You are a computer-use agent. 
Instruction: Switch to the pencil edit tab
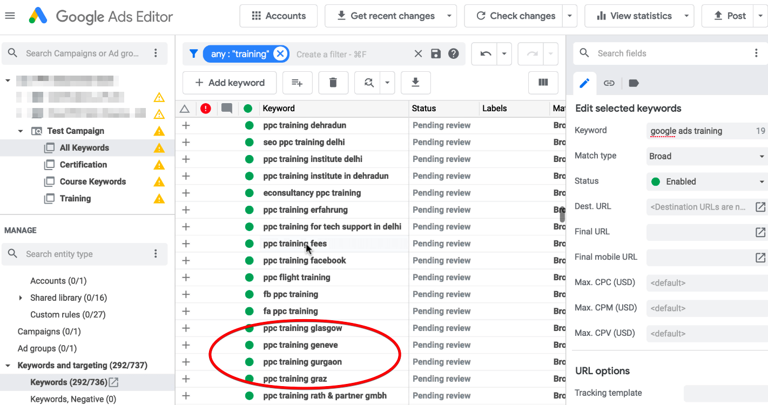tap(584, 83)
